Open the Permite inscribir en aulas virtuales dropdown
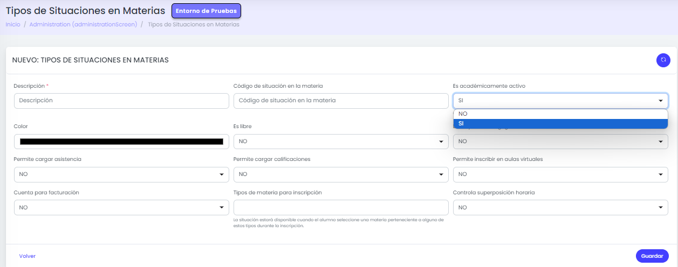This screenshot has height=267, width=678. (560, 174)
